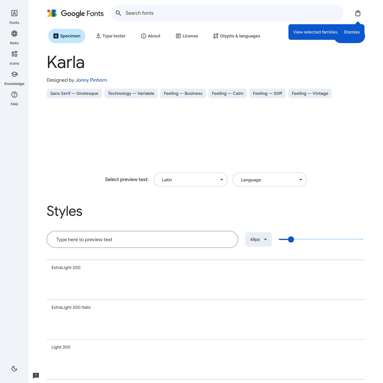
Task: Switch to the Type tester tab
Action: [x=111, y=36]
